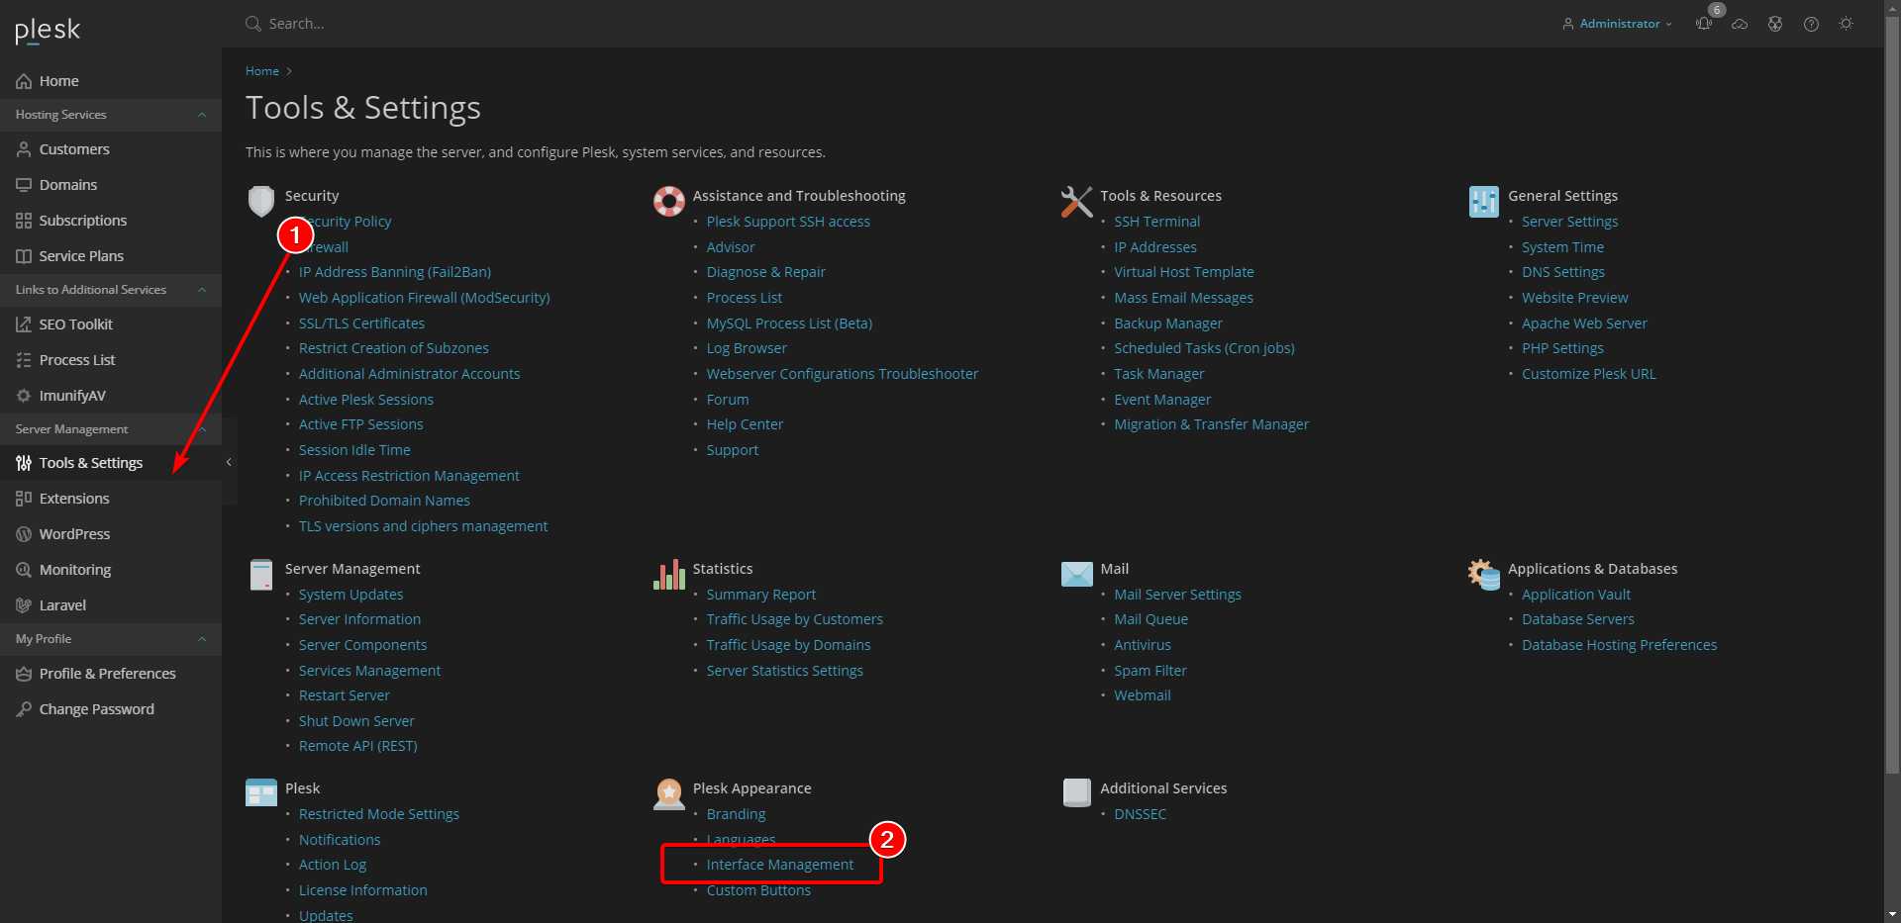Screen dimensions: 1901x923
Task: Go to Home in the sidebar
Action: 111,81
